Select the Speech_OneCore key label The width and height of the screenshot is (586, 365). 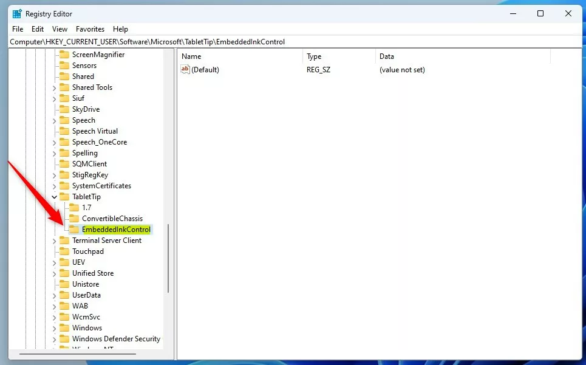coord(100,142)
